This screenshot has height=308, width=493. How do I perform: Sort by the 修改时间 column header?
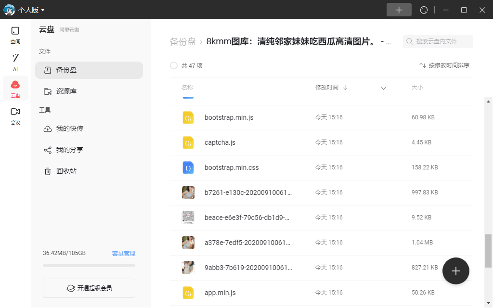[331, 88]
